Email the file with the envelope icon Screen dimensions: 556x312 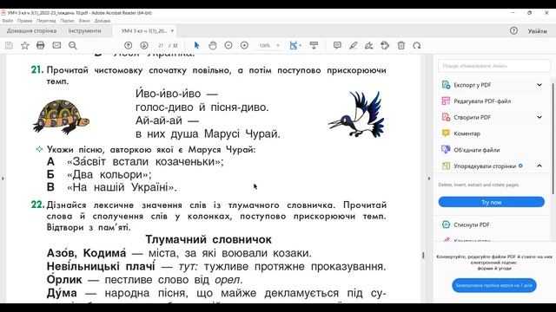56,45
